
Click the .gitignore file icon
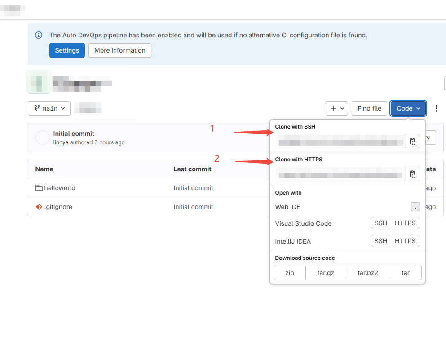click(x=39, y=207)
